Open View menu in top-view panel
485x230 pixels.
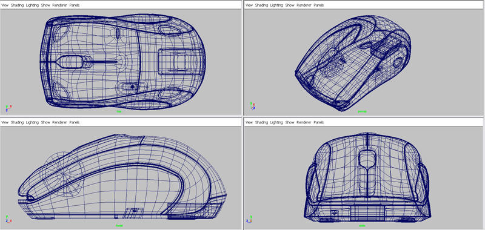(5, 5)
